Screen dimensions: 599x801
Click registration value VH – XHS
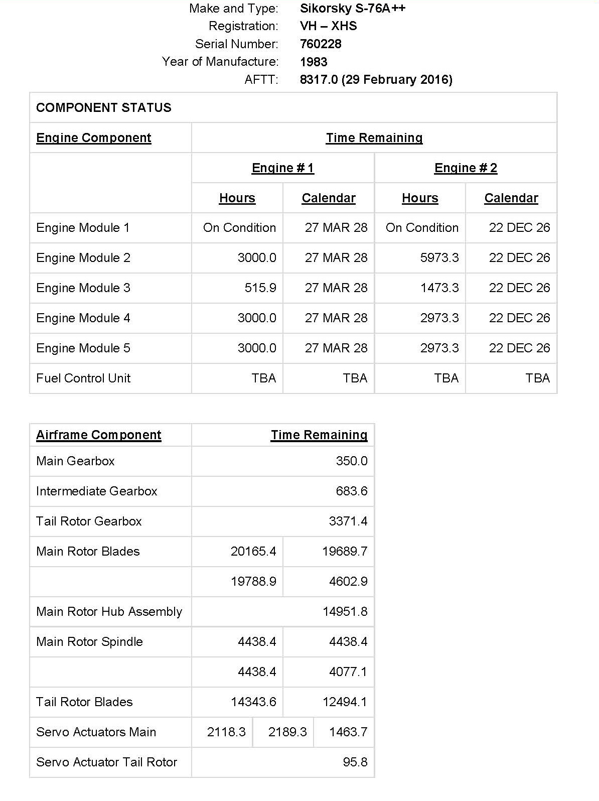pos(329,26)
